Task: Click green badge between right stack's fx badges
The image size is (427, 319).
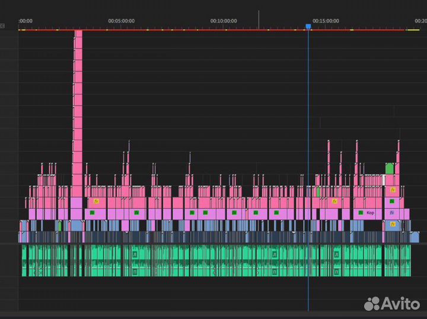Action: 391,201
